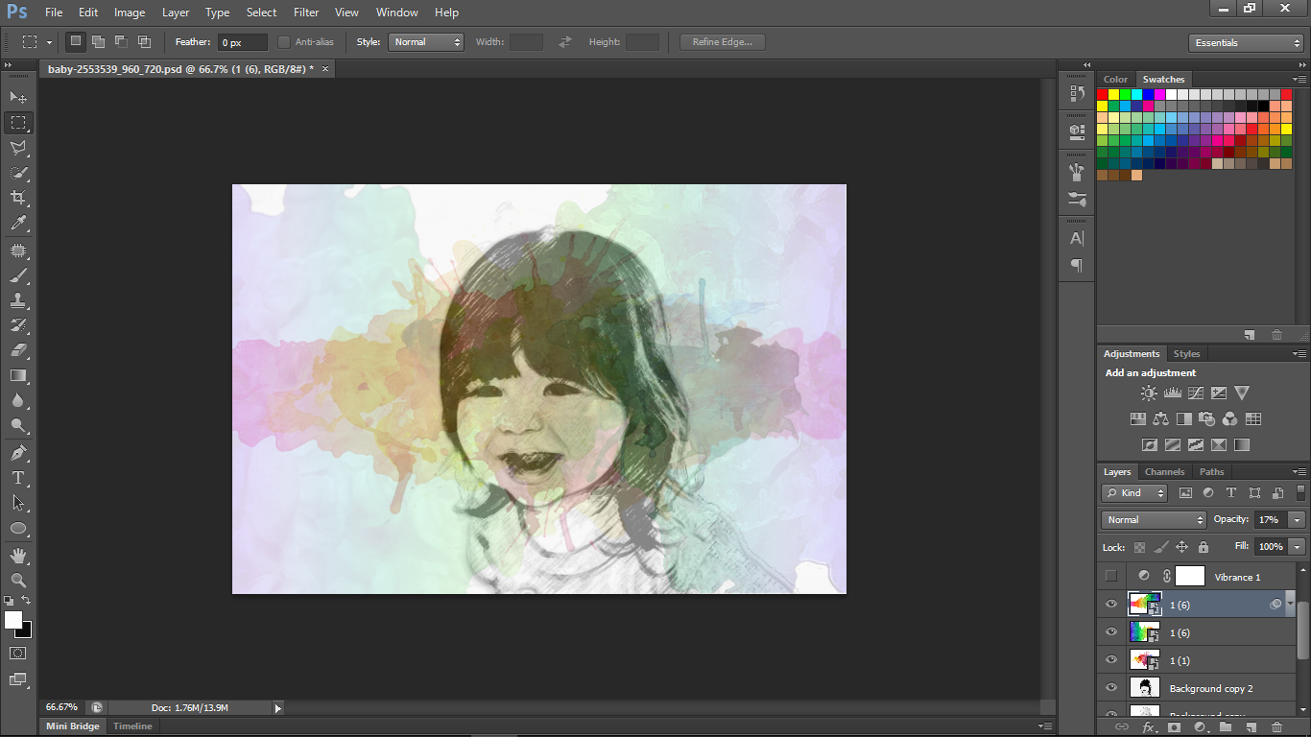Hide the 1 (1) layer
1311x737 pixels.
[1111, 660]
